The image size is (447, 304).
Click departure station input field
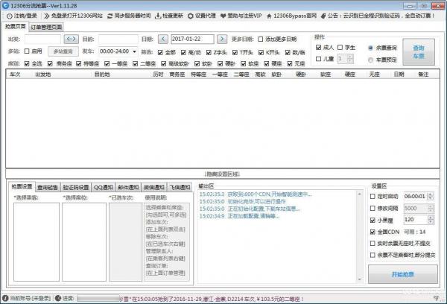[42, 39]
